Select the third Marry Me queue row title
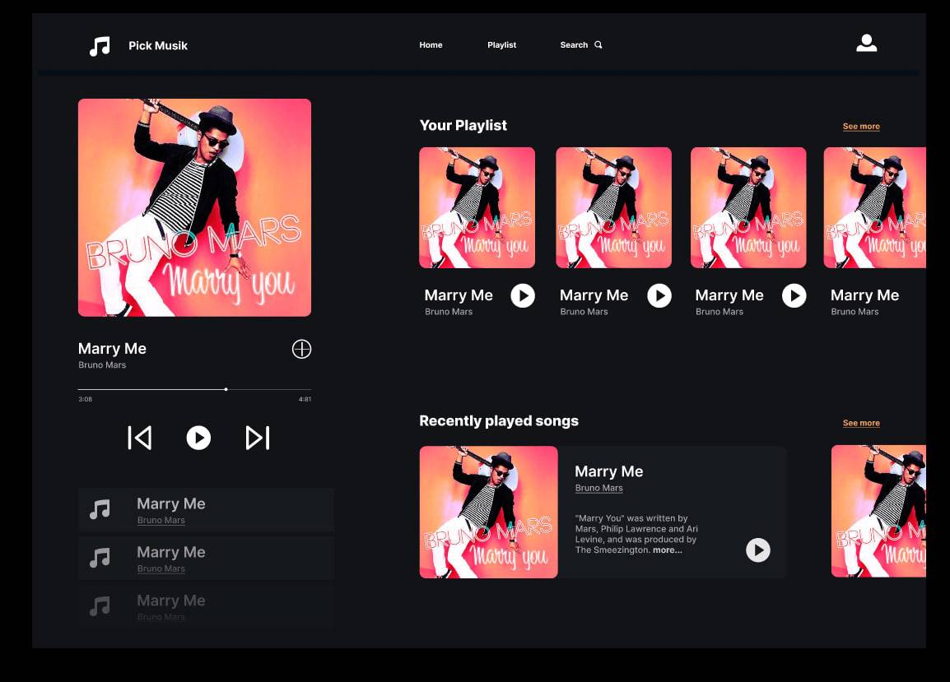 (171, 601)
